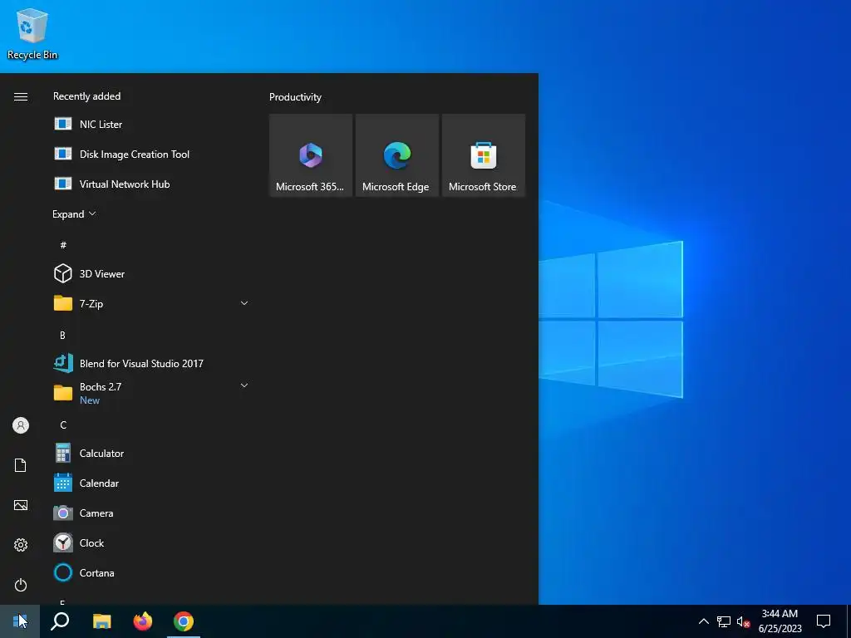Viewport: 851px width, 638px height.
Task: Click the Windows Start button
Action: tap(20, 621)
